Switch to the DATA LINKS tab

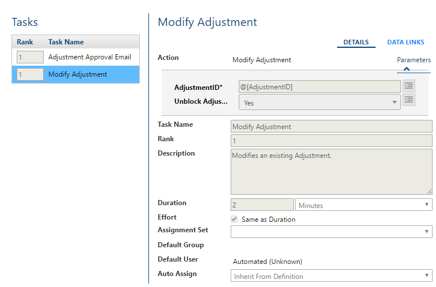406,42
